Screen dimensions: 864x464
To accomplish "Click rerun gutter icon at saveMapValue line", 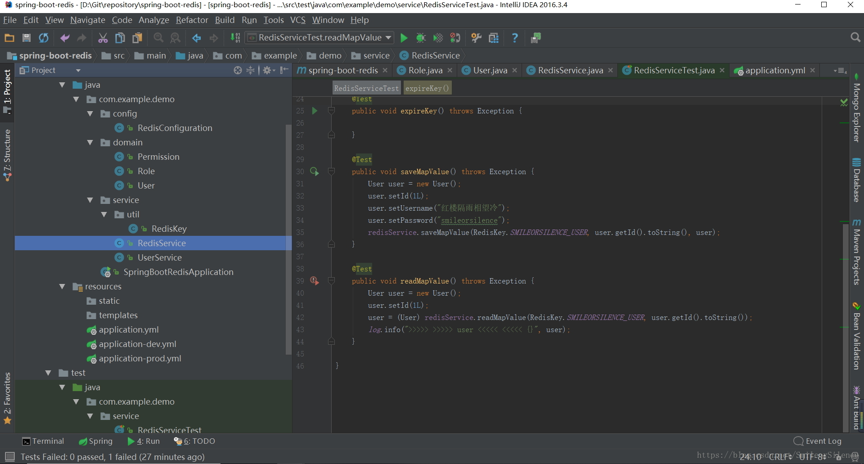I will tap(315, 171).
